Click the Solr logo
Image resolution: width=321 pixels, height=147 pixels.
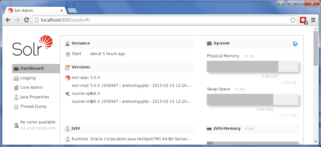[32, 45]
